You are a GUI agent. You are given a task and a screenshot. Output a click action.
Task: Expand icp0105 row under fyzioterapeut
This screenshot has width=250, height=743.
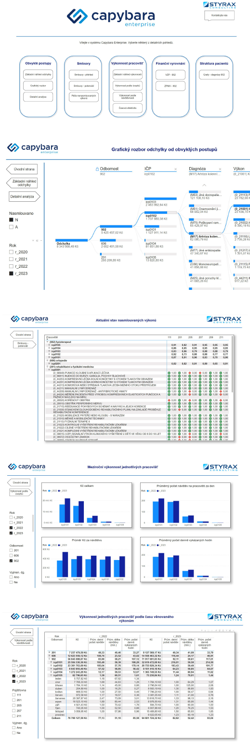point(50,345)
